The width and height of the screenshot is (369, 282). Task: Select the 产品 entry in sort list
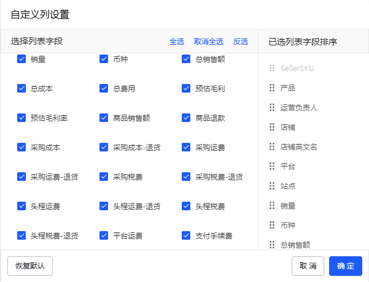tap(287, 88)
